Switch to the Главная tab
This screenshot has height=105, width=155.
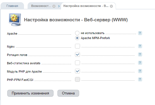pos(12,6)
